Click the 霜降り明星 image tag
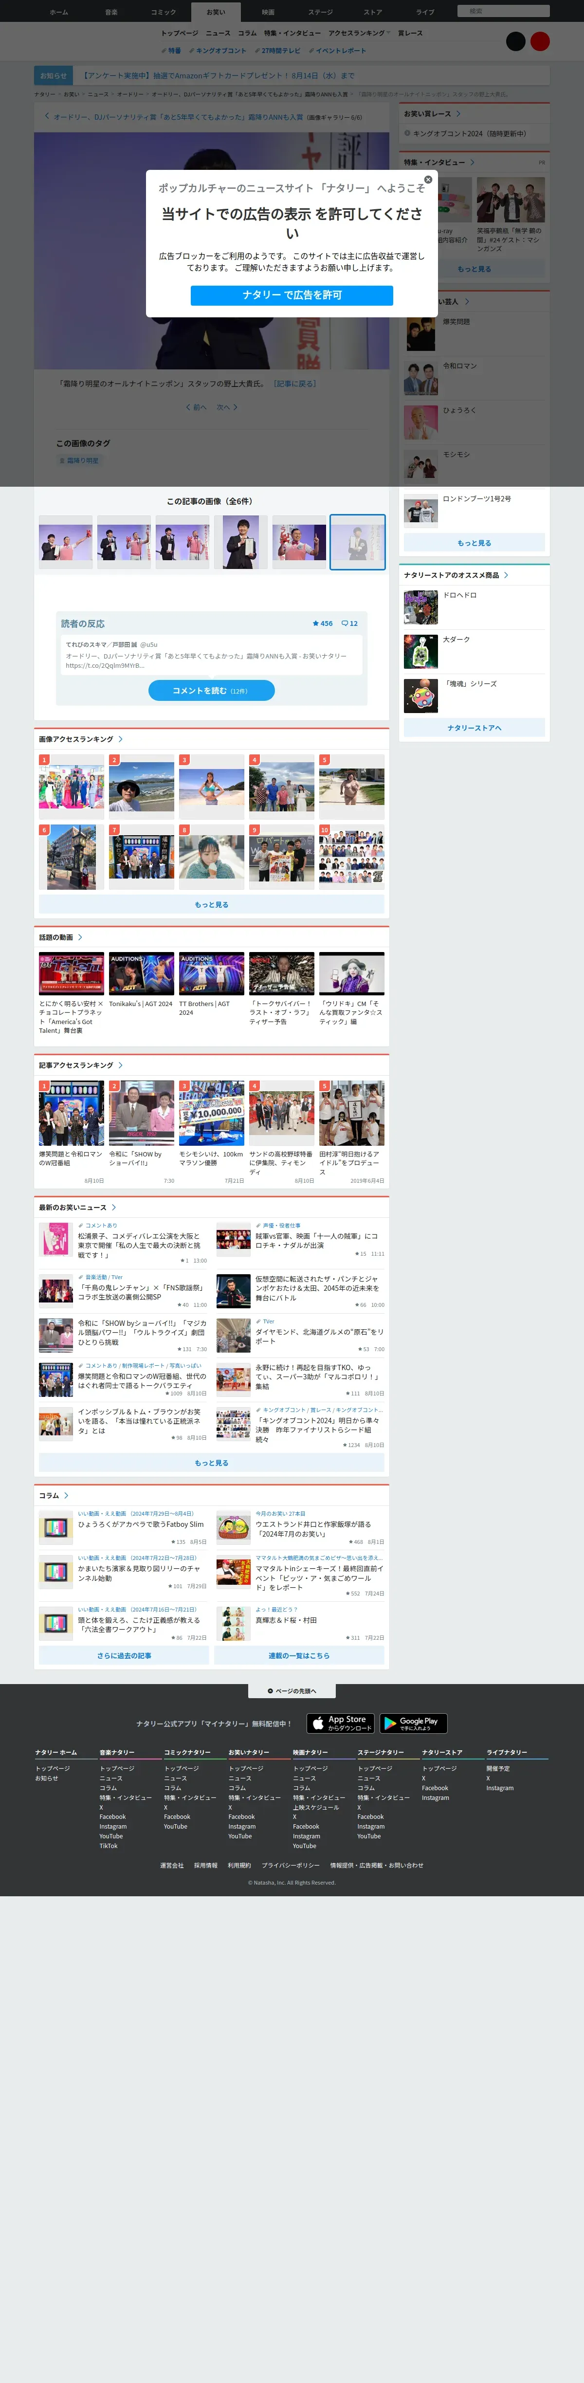Screen dimensions: 584x2383 80,460
